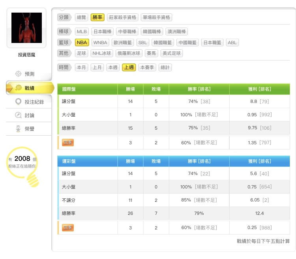
Task: Click the 投資惡魔 username text
Action: tap(26, 55)
